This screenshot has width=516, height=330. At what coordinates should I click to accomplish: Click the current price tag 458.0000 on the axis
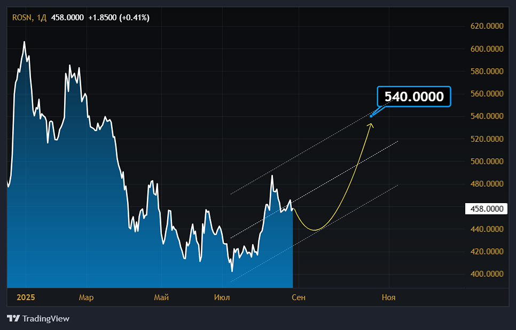(x=487, y=209)
